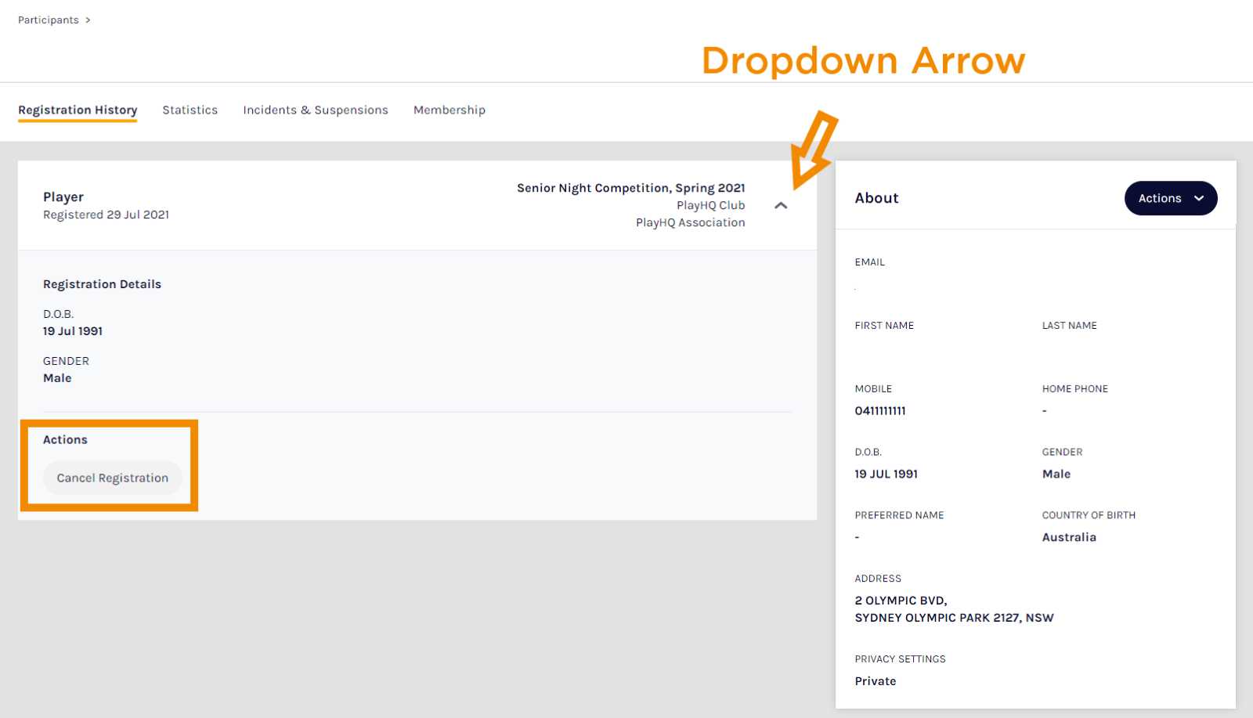Click Senior Night Competition, Spring 2021 text
The width and height of the screenshot is (1253, 718).
click(630, 188)
